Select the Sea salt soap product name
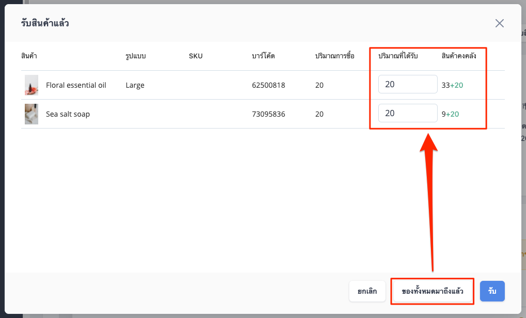 click(x=68, y=114)
